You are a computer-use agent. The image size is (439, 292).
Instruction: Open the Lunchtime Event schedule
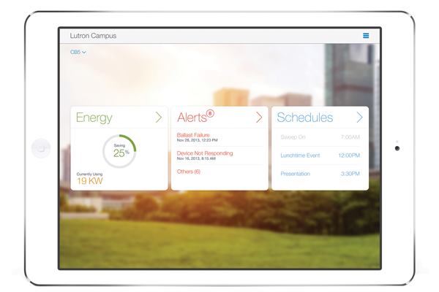pyautogui.click(x=301, y=155)
